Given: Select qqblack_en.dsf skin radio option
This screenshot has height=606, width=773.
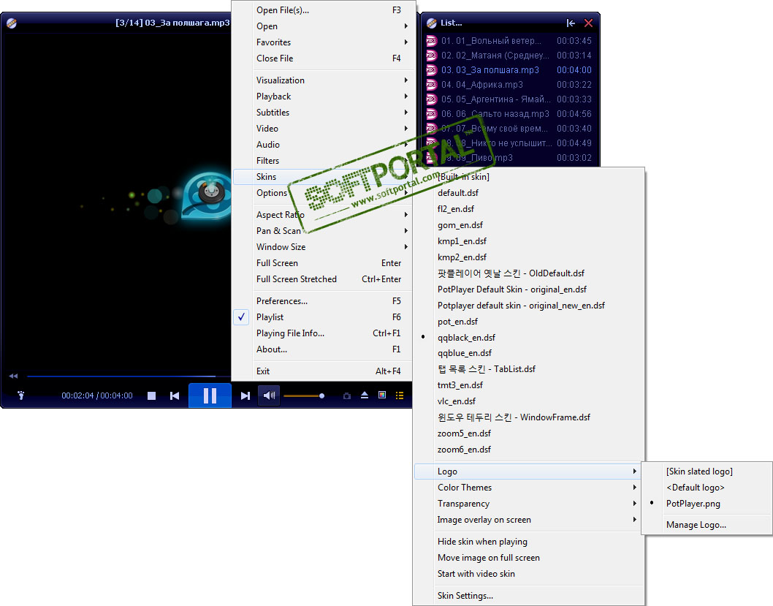Looking at the screenshot, I should 528,337.
